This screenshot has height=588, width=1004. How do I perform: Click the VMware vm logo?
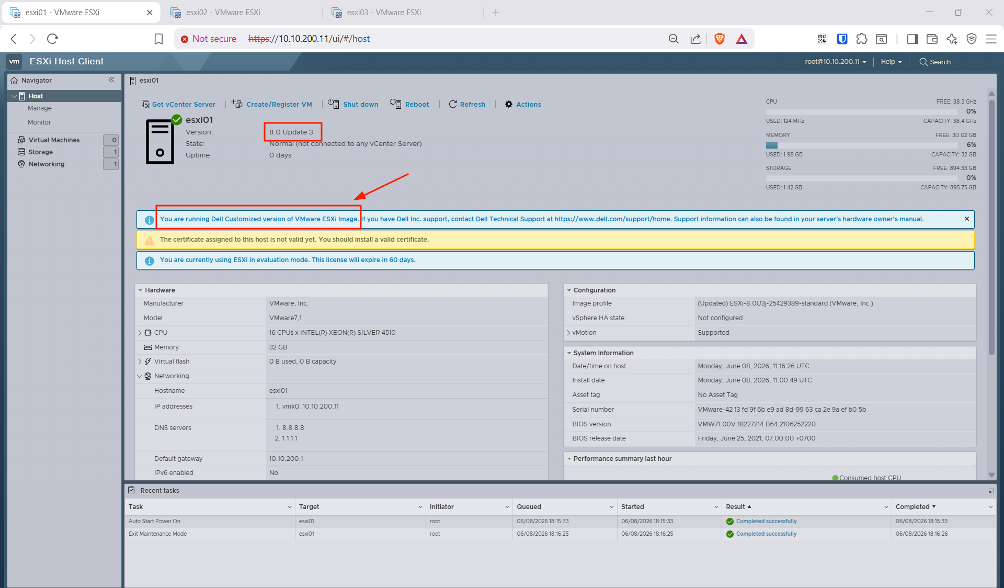coord(15,62)
